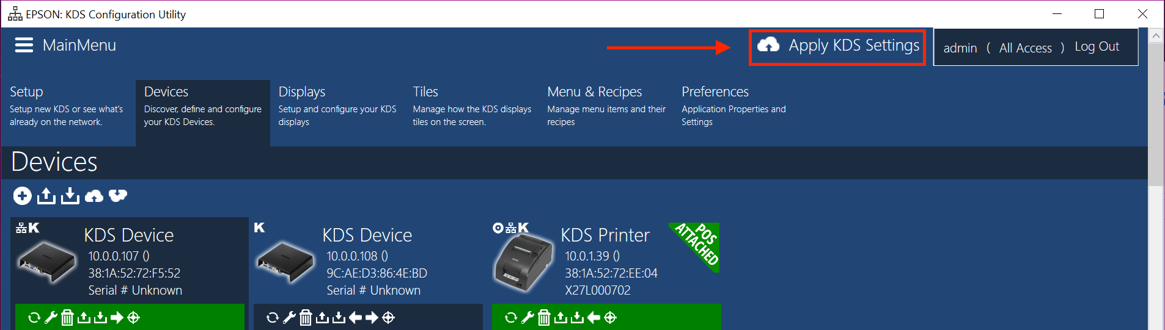The width and height of the screenshot is (1165, 330).
Task: Click the MainMenu label text
Action: tap(79, 45)
